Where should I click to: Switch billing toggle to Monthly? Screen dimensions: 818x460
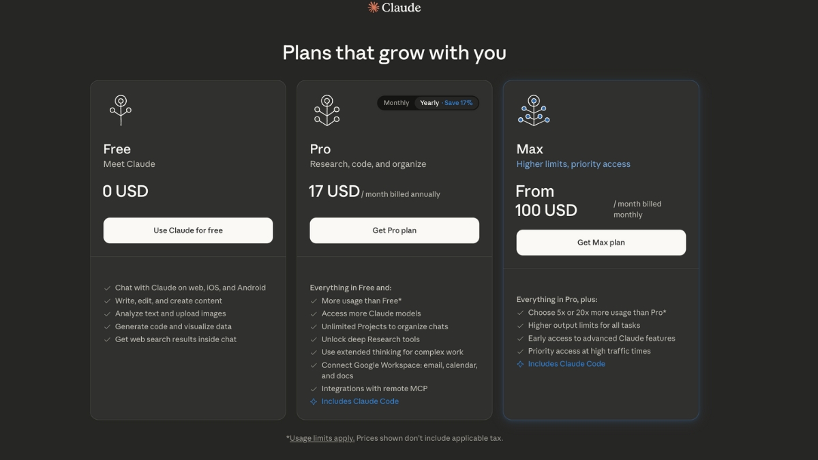[x=396, y=103]
